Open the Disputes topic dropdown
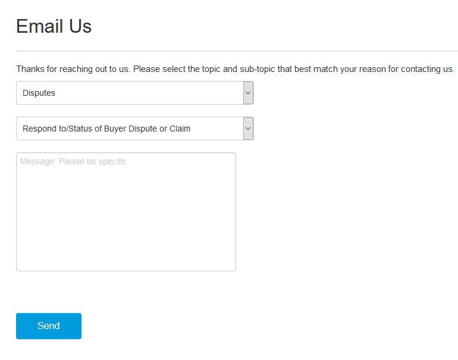 point(134,93)
